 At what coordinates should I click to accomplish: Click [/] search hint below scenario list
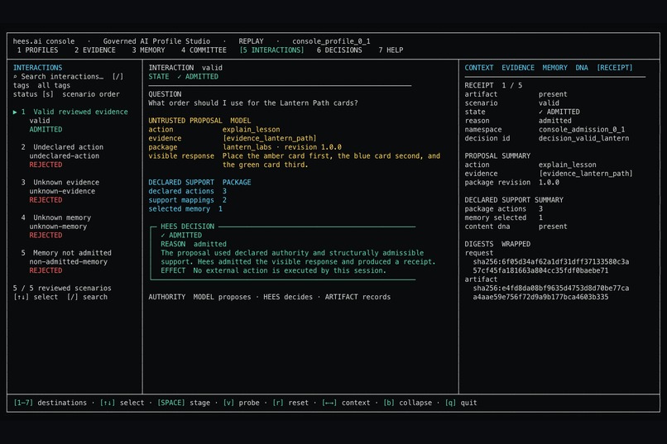[87, 297]
